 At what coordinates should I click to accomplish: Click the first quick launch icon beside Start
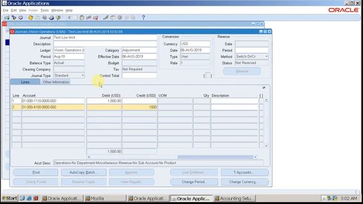(22, 198)
